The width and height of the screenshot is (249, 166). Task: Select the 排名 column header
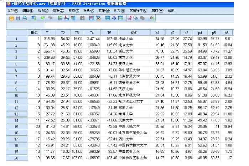[34, 33]
